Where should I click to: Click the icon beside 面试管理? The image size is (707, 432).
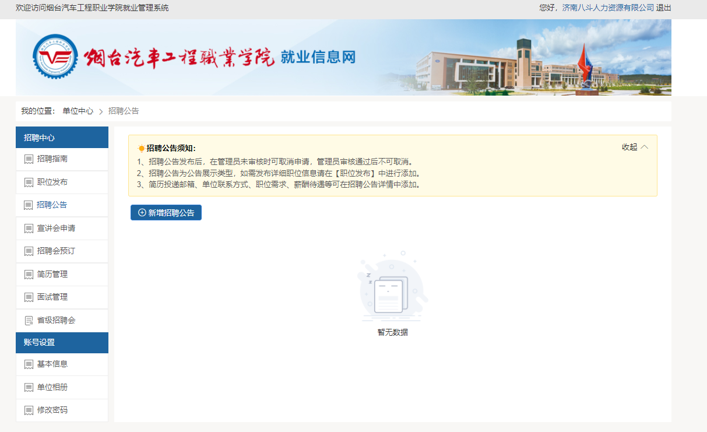point(29,297)
